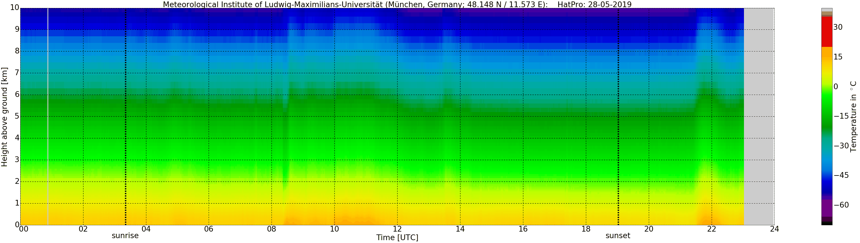Select the '14' time axis tick label
The height and width of the screenshot is (243, 860).
(x=460, y=229)
